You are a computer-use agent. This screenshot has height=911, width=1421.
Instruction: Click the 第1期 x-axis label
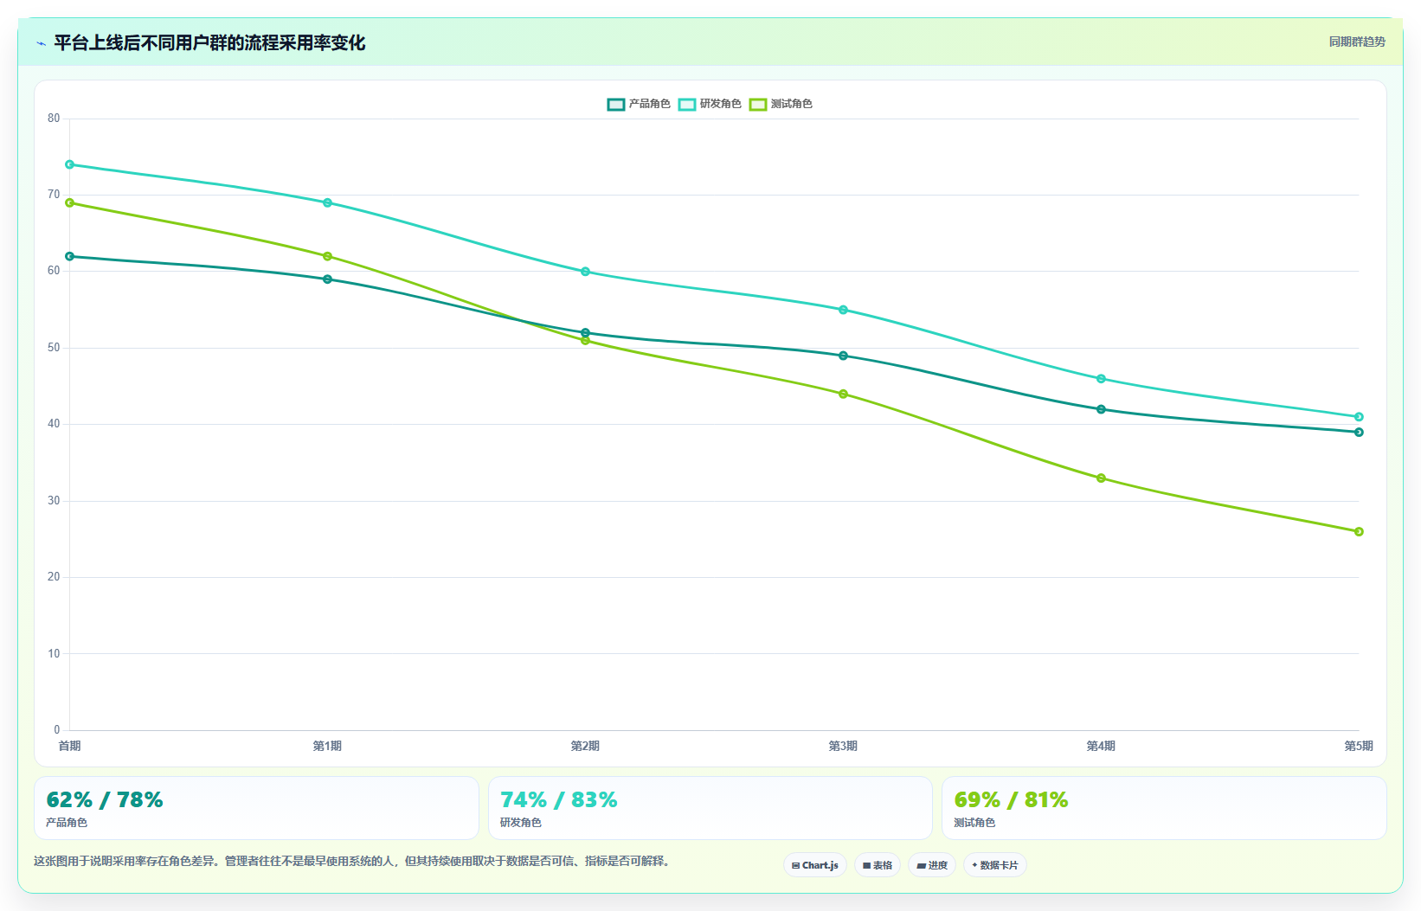(328, 746)
